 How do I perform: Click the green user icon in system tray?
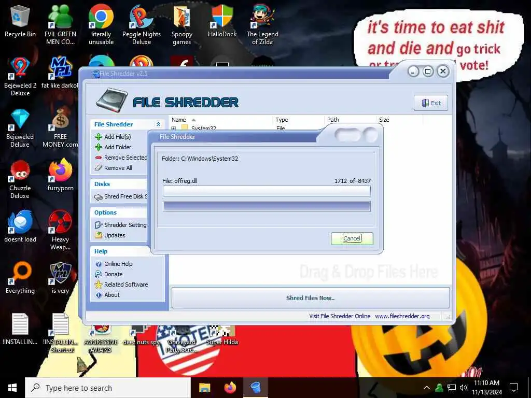[x=439, y=388]
